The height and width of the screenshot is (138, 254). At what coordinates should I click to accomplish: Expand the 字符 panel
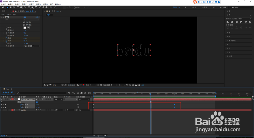pos(228,49)
